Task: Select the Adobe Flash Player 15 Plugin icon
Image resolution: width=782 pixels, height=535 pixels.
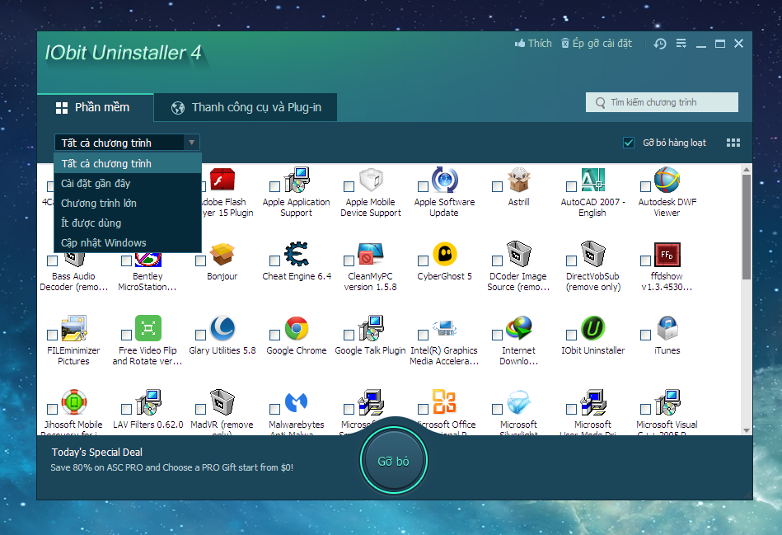Action: pyautogui.click(x=222, y=180)
